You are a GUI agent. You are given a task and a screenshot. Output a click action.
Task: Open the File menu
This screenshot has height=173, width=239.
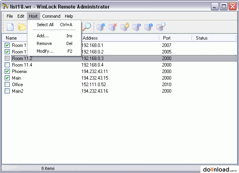coord(10,16)
